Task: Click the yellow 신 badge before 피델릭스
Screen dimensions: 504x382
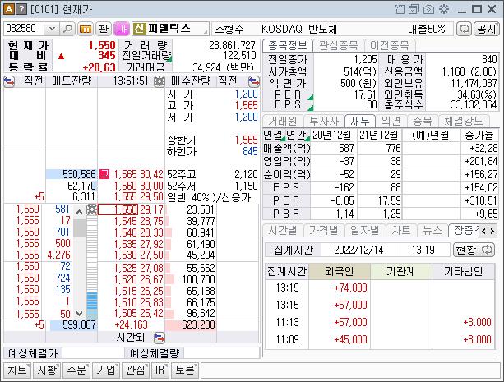Action: pyautogui.click(x=139, y=29)
